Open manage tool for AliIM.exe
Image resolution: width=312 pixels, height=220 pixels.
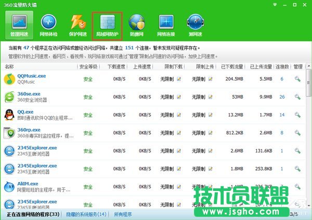pyautogui.click(x=297, y=186)
